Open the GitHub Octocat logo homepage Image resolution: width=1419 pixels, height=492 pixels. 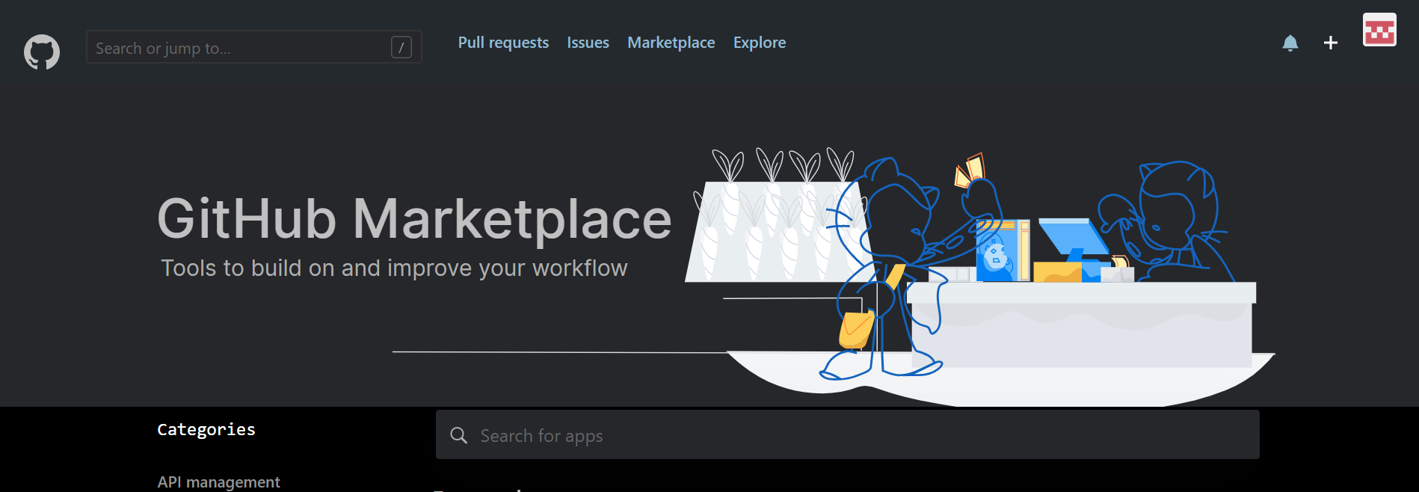click(x=42, y=52)
